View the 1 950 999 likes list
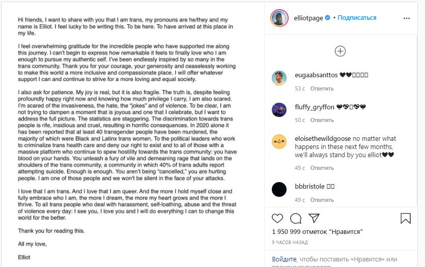Viewport: 425px width, 267px height. (317, 232)
